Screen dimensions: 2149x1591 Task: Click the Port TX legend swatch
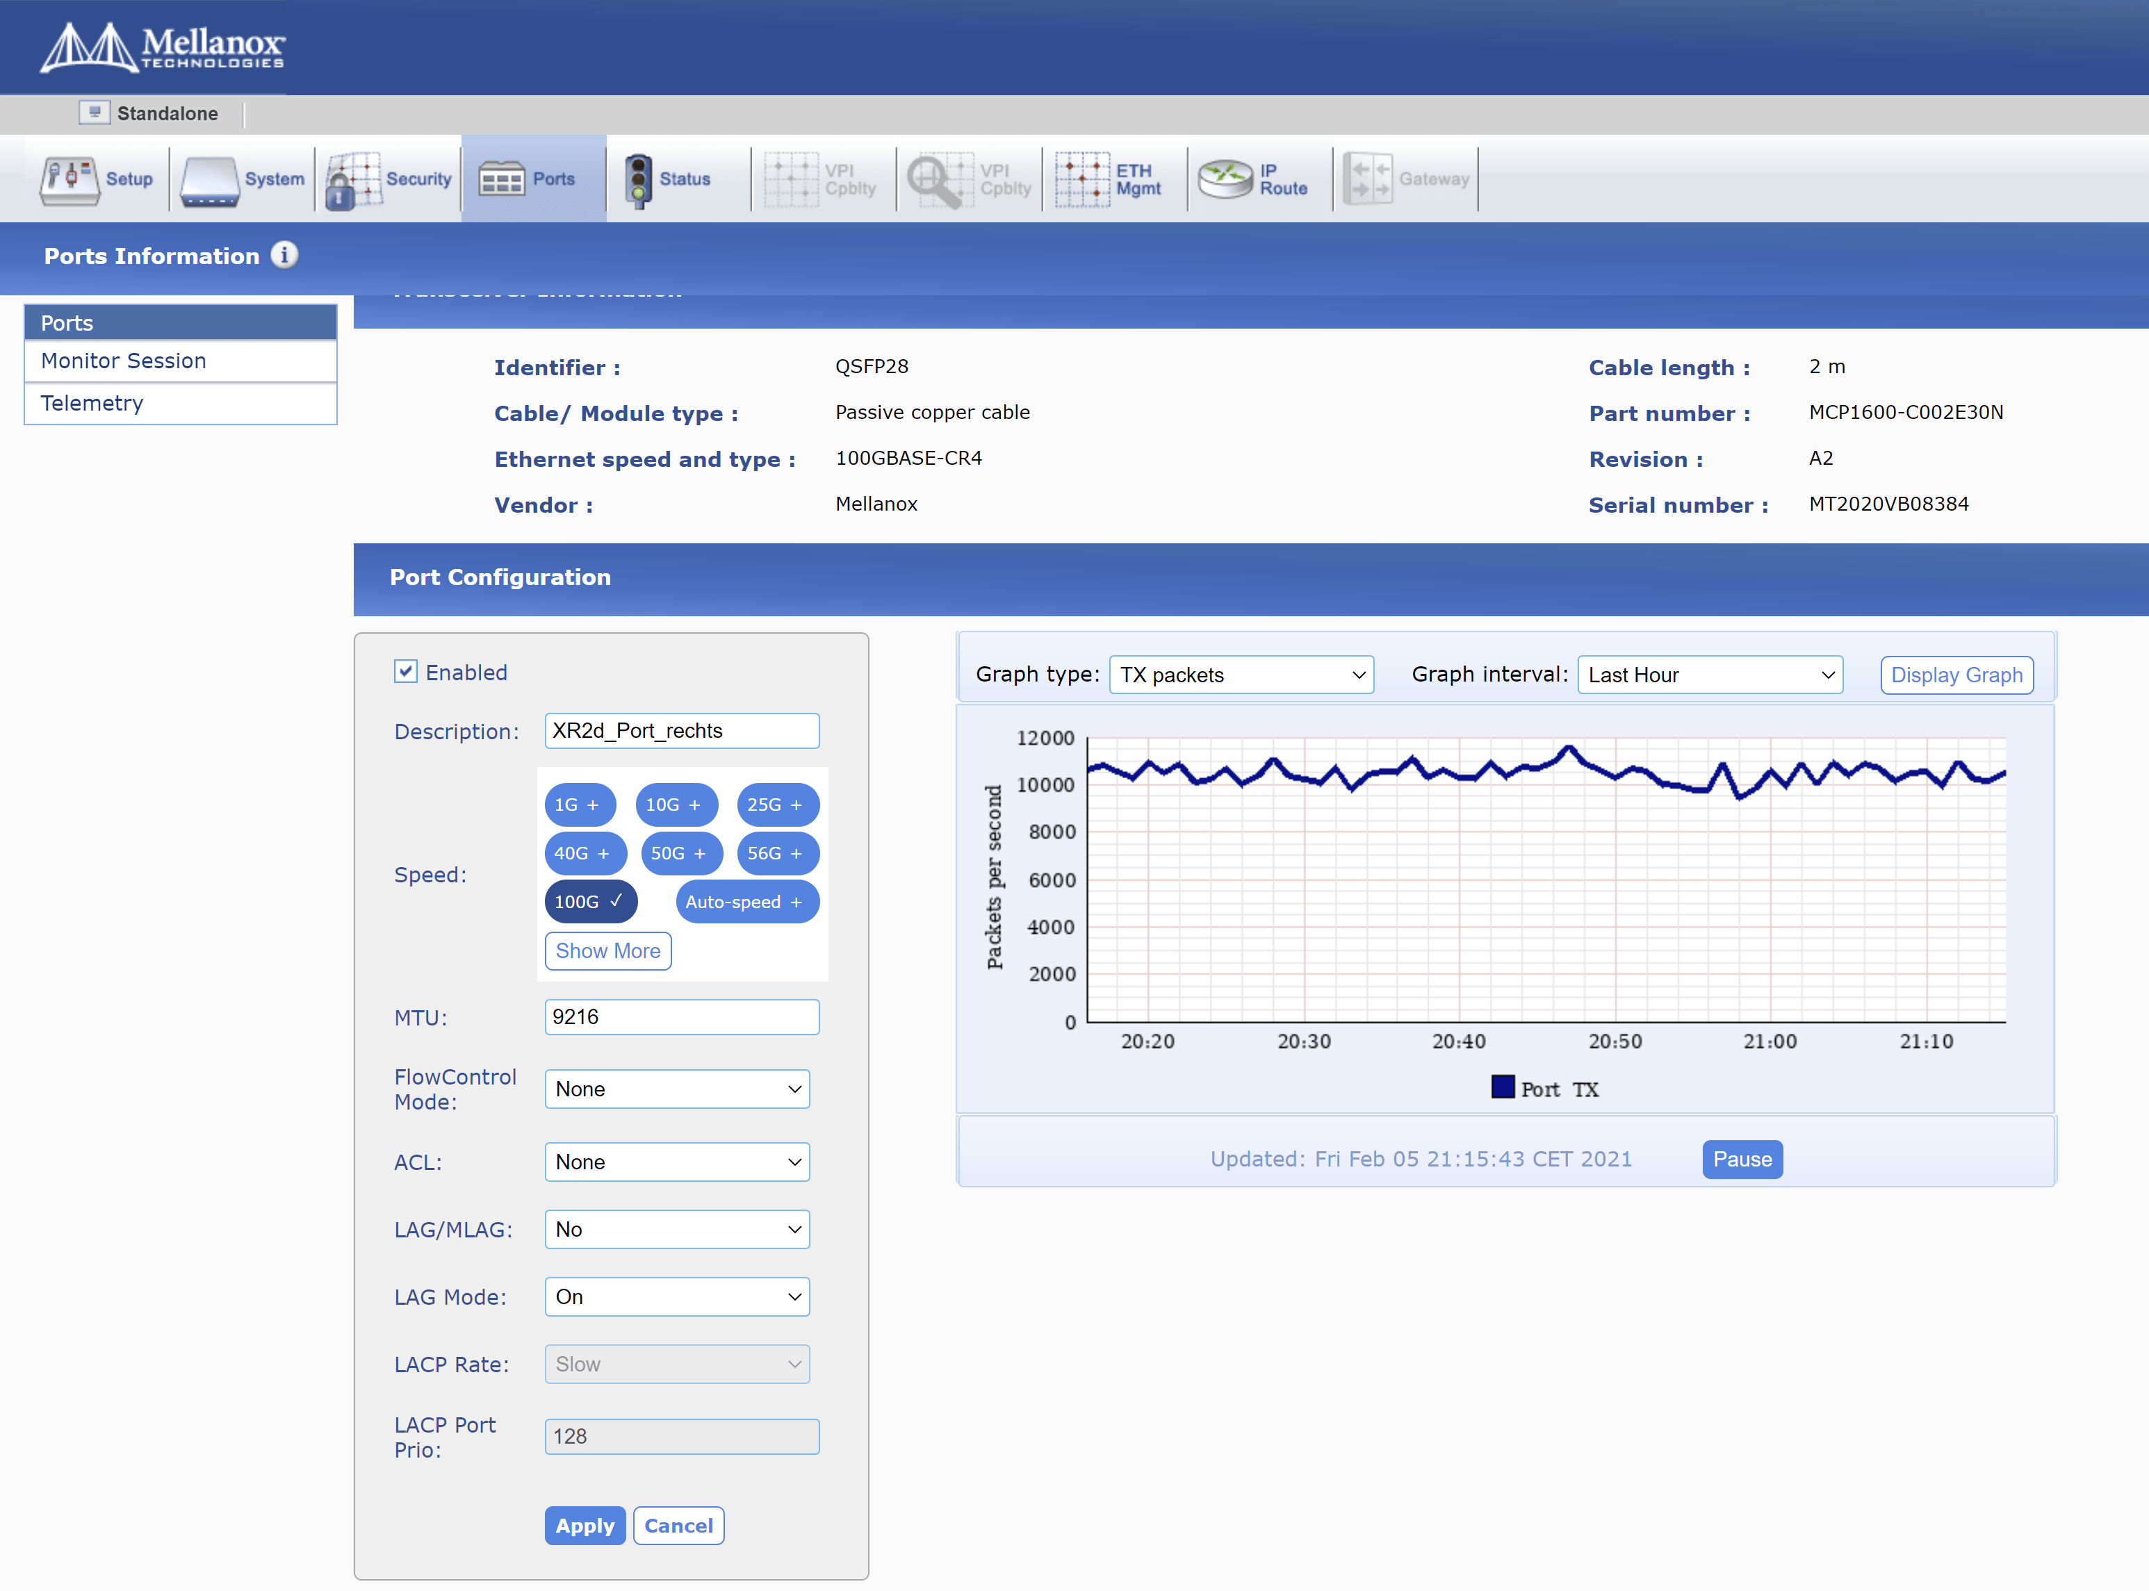pyautogui.click(x=1502, y=1087)
